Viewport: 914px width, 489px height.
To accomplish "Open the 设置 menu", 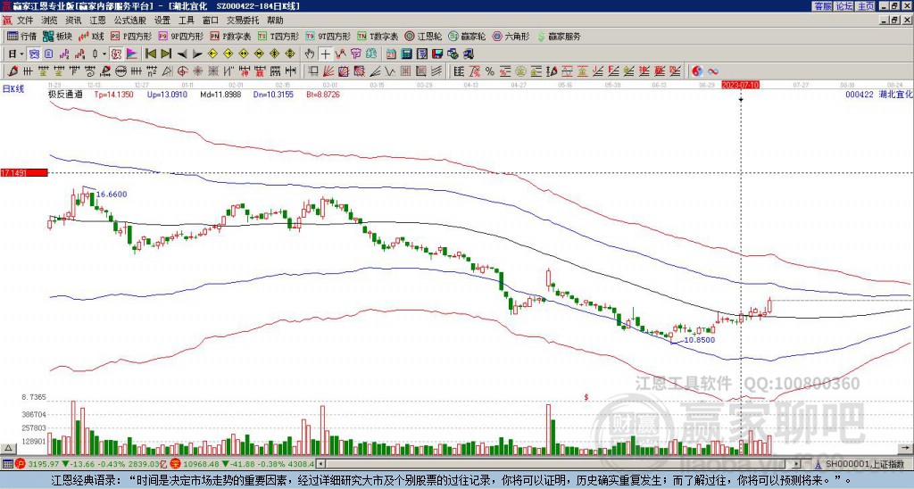I will [162, 21].
